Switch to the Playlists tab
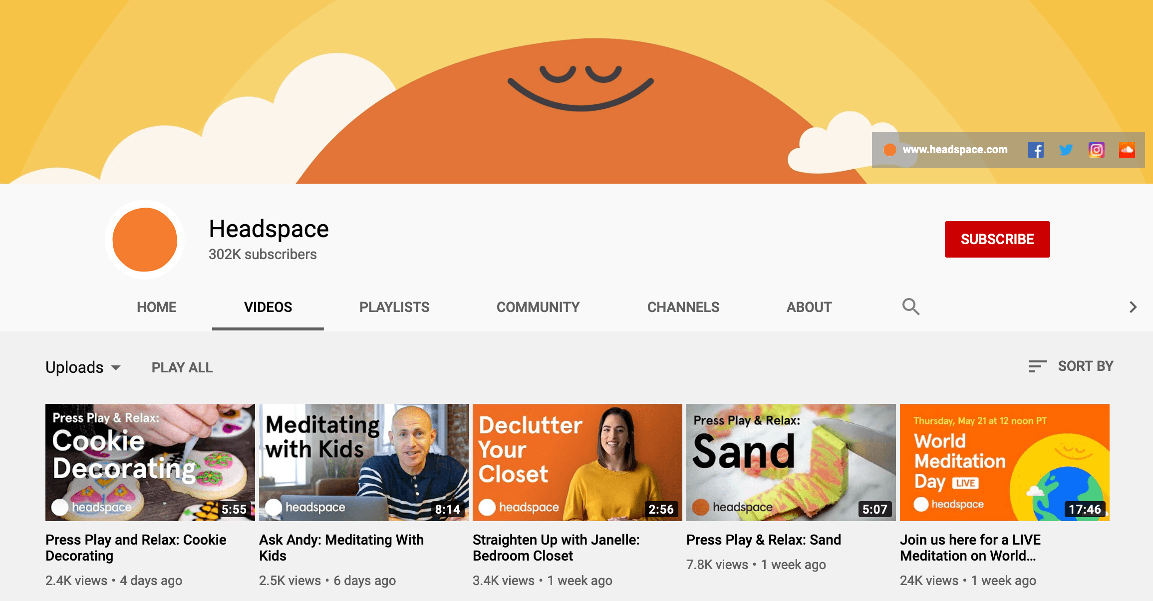The width and height of the screenshot is (1153, 601). coord(394,307)
